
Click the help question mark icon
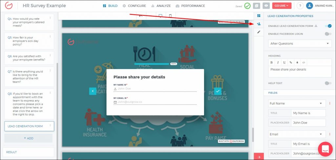click(x=300, y=6)
